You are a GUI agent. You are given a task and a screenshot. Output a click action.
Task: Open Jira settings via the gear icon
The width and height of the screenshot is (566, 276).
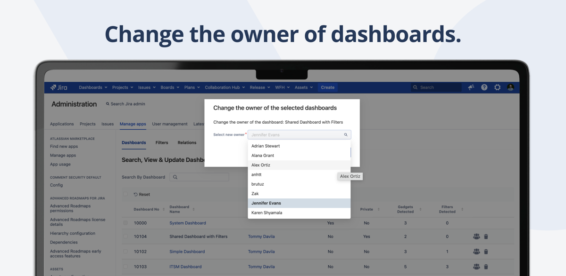pos(497,87)
